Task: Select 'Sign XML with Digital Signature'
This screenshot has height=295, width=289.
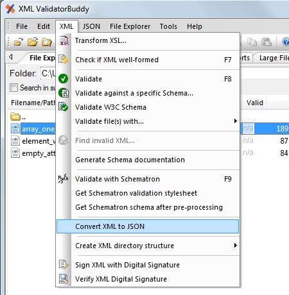Action: tap(148, 265)
